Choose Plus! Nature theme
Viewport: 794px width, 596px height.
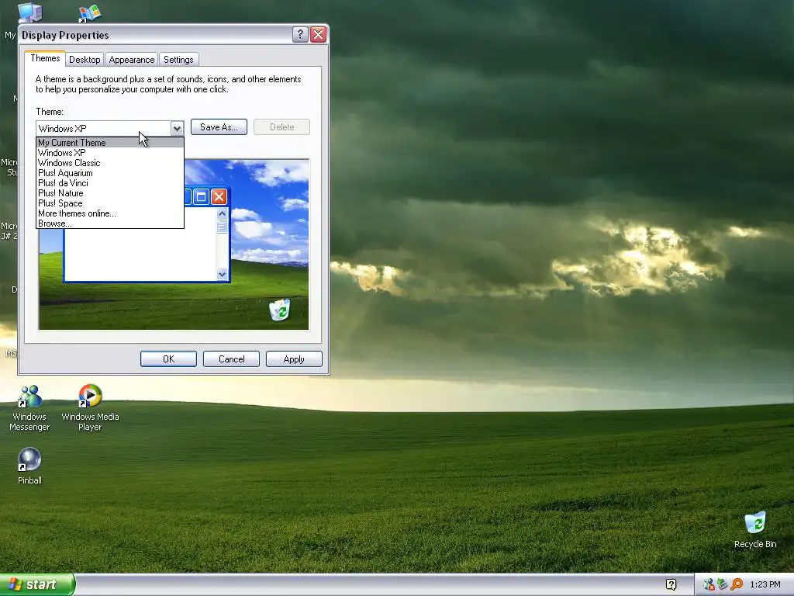point(110,193)
